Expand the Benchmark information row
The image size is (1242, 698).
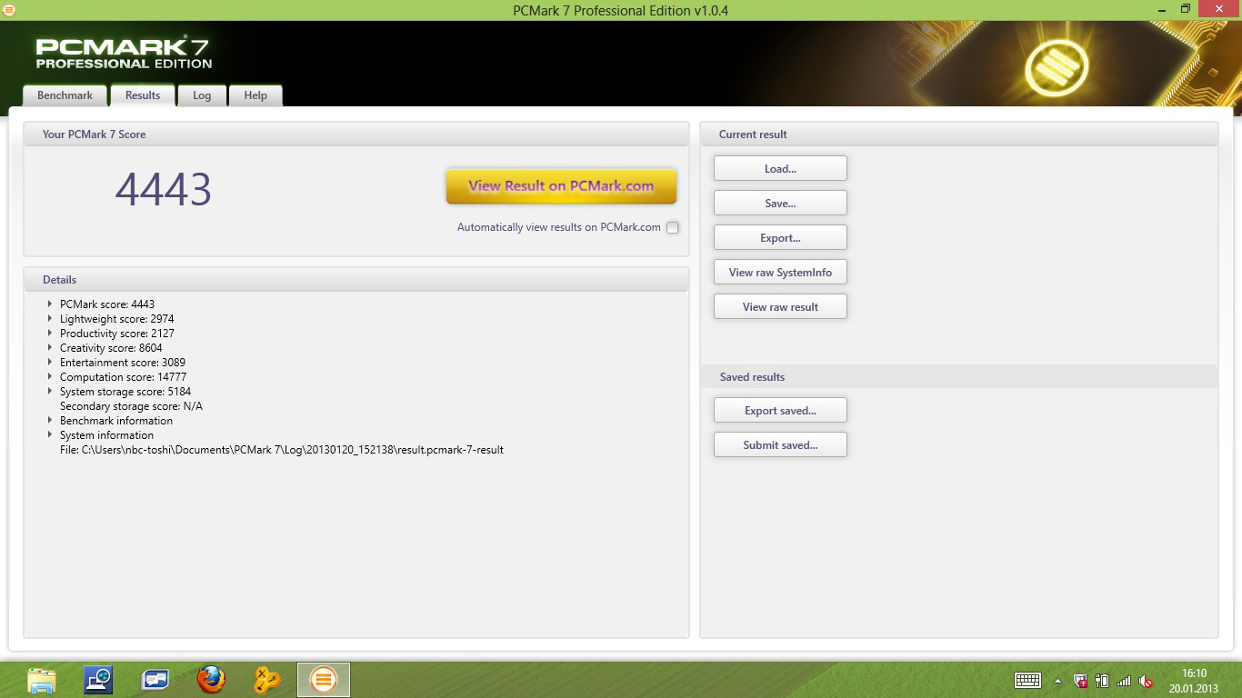point(50,420)
